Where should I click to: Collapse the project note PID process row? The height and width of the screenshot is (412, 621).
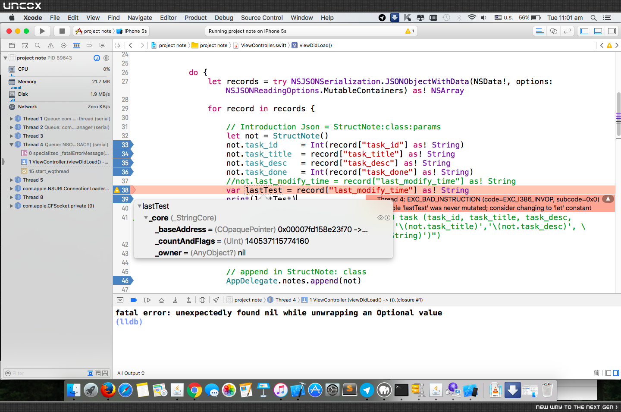(x=5, y=58)
